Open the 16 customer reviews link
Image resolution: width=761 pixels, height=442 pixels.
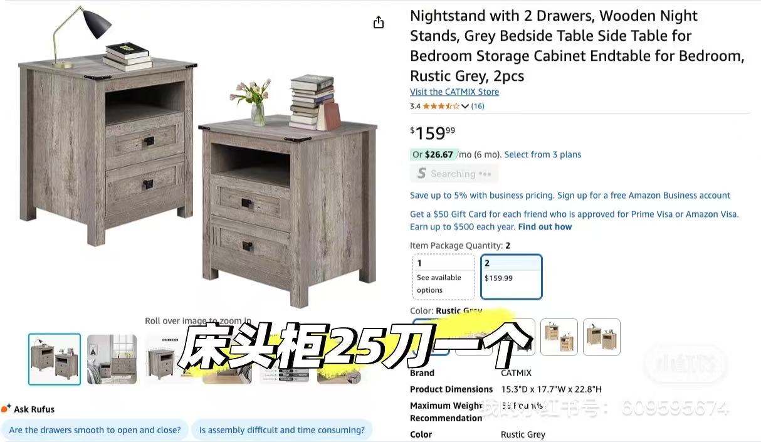point(478,106)
